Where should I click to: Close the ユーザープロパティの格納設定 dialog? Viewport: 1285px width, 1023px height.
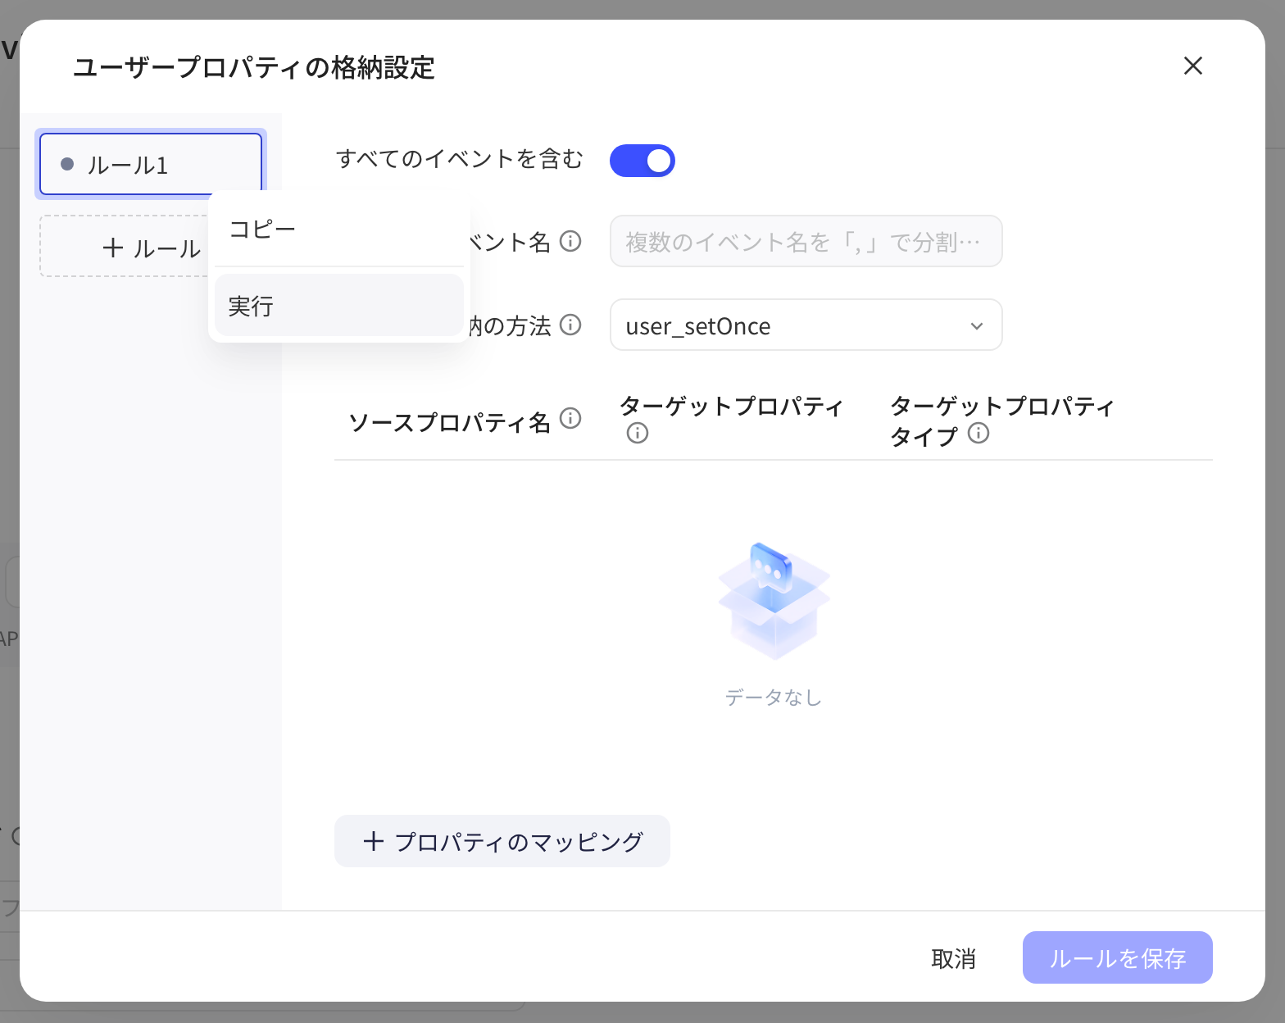(1193, 66)
